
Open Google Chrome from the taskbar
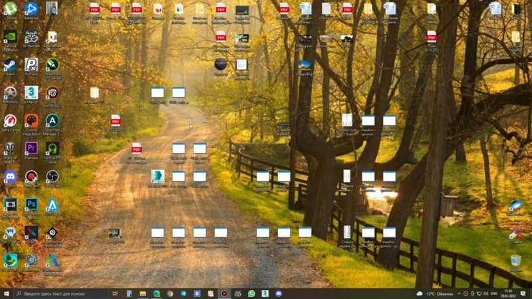point(170,294)
